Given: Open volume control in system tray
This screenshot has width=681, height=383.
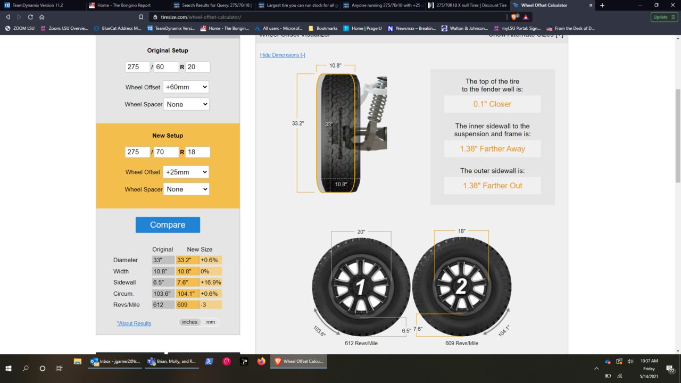Looking at the screenshot, I should (630, 361).
